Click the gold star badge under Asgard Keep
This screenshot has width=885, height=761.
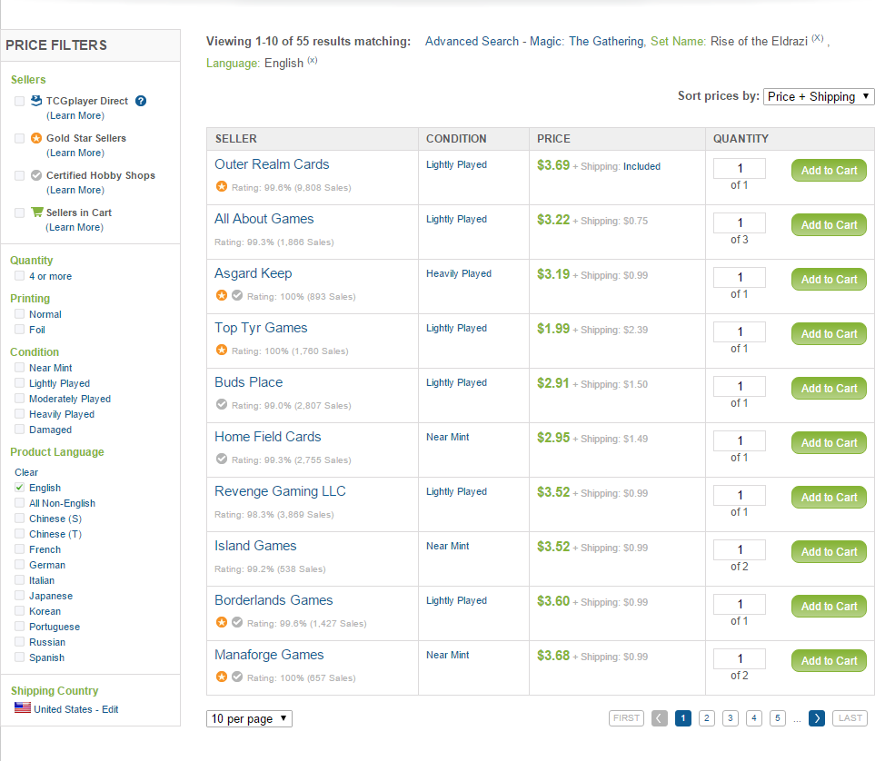(222, 295)
